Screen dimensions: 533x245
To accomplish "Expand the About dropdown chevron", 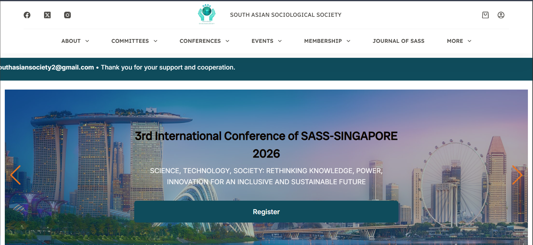I will [x=87, y=41].
